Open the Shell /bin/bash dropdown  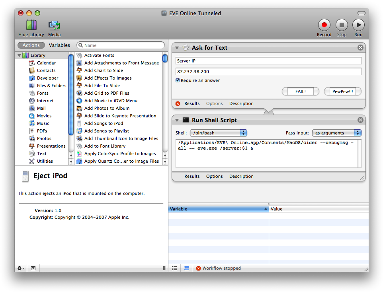tap(219, 133)
